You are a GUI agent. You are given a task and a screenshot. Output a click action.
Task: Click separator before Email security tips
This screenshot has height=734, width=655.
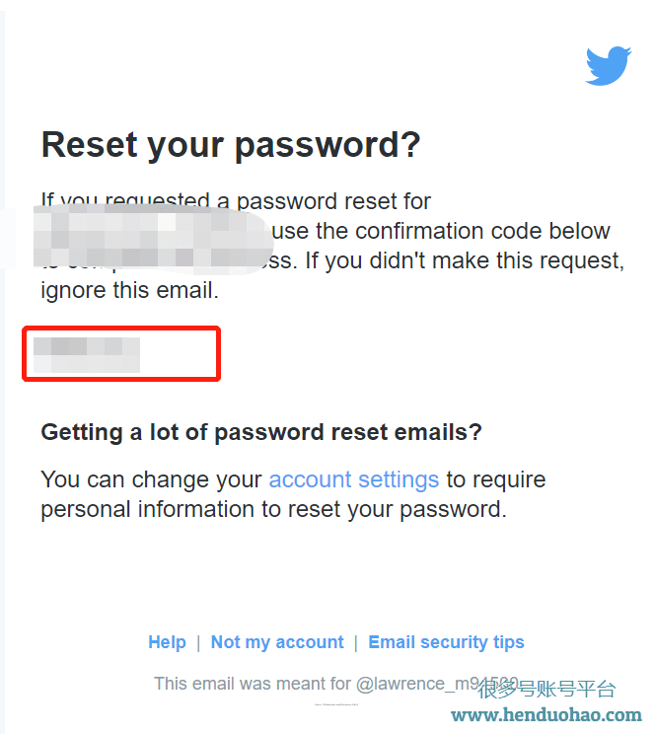coord(356,642)
